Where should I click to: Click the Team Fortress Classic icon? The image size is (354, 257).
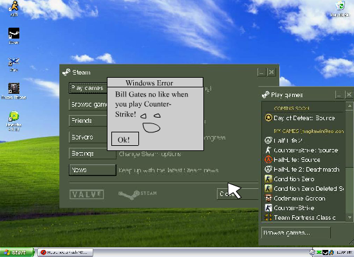coord(268,217)
